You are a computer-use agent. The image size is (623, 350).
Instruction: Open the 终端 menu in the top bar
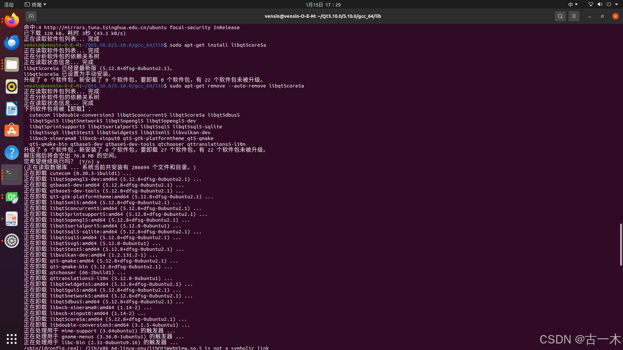(x=35, y=5)
